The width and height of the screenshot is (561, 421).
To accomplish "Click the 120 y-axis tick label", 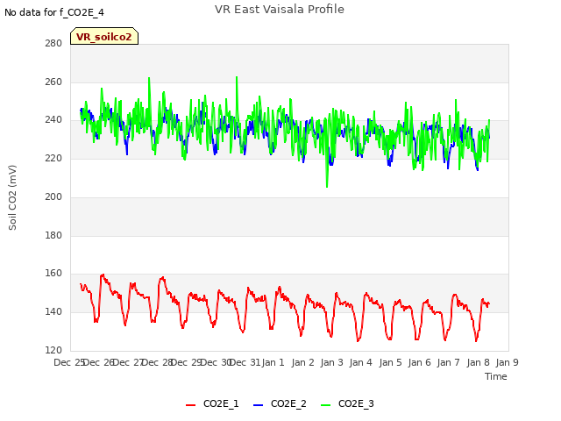I will pos(53,350).
